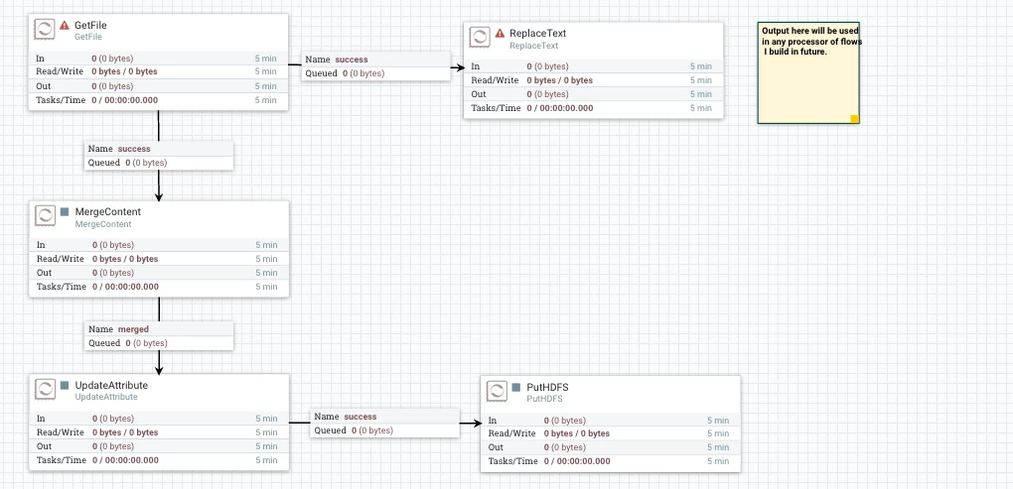Image resolution: width=1013 pixels, height=489 pixels.
Task: Select the success connection from GetFile to ReplaceText
Action: click(x=376, y=66)
